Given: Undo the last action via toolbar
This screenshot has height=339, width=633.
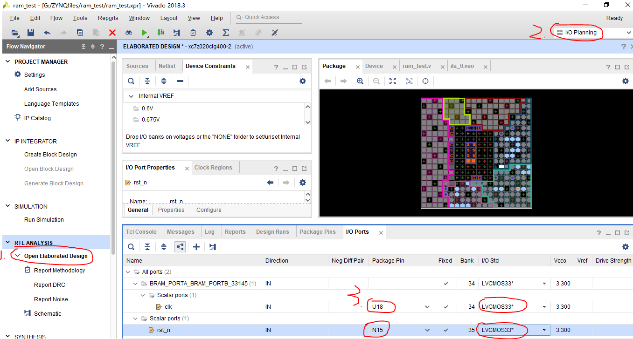Looking at the screenshot, I should [x=47, y=33].
